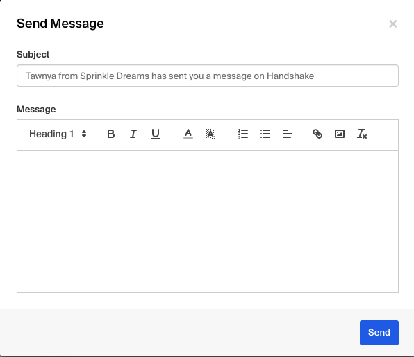Image resolution: width=414 pixels, height=357 pixels.
Task: Open the text color picker
Action: (x=188, y=134)
